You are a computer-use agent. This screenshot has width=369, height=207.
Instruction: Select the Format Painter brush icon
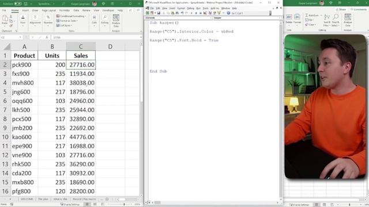[11, 25]
